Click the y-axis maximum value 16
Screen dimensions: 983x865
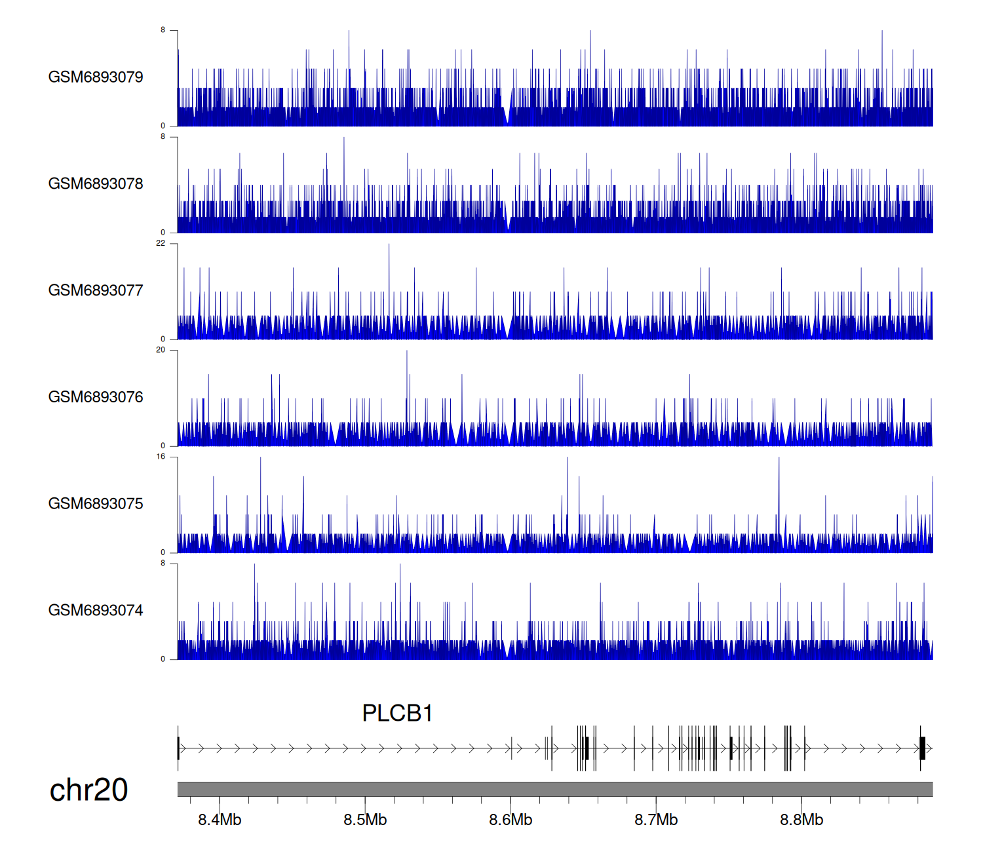tap(161, 457)
